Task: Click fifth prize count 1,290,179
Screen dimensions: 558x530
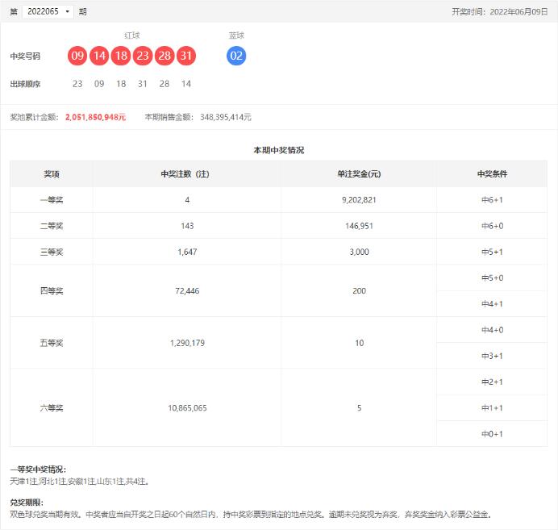Action: (187, 343)
